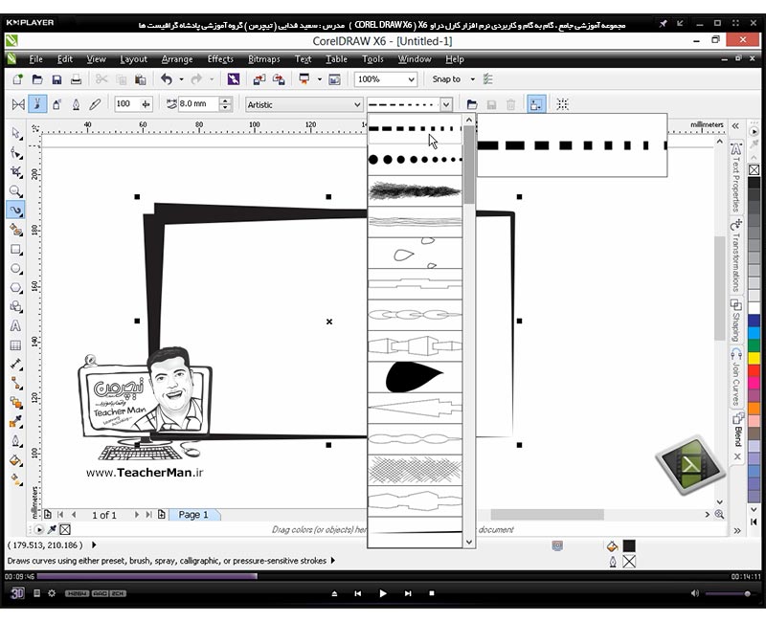This screenshot has height=622, width=766.
Task: Toggle Calligraphic mode in property bar
Action: [x=76, y=104]
